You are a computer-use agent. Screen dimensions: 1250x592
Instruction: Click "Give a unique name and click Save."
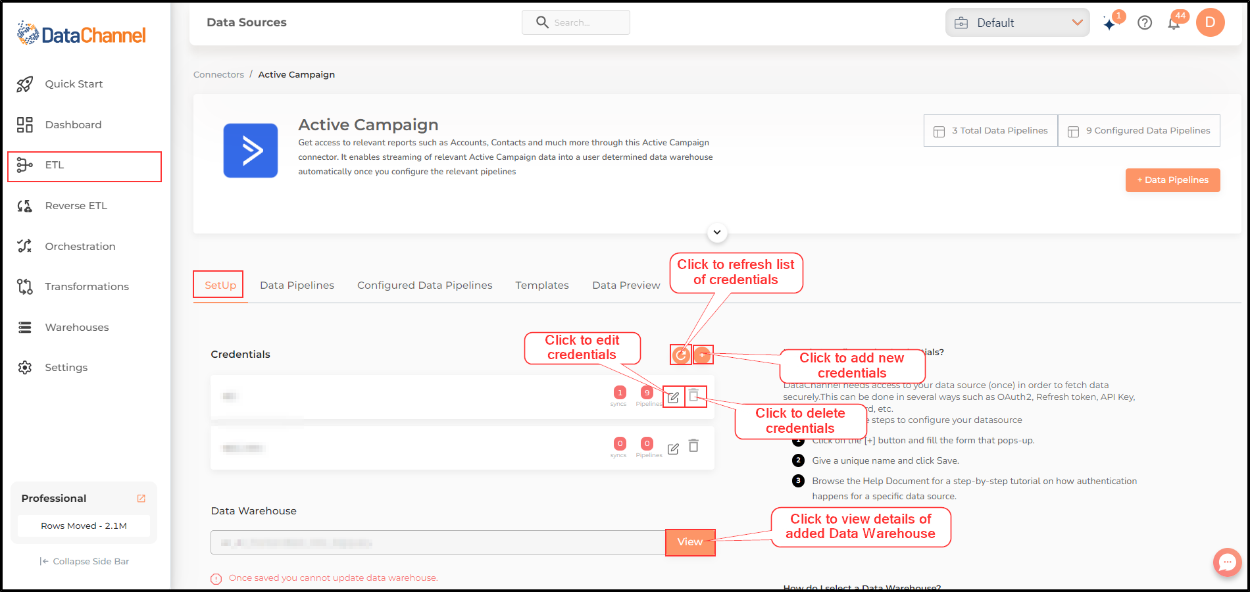[x=886, y=461]
